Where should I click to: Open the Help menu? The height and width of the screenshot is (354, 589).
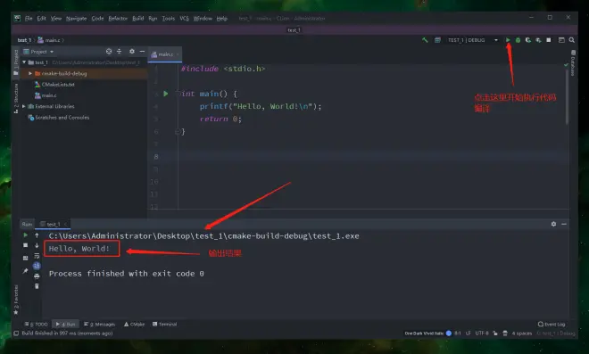coord(222,19)
